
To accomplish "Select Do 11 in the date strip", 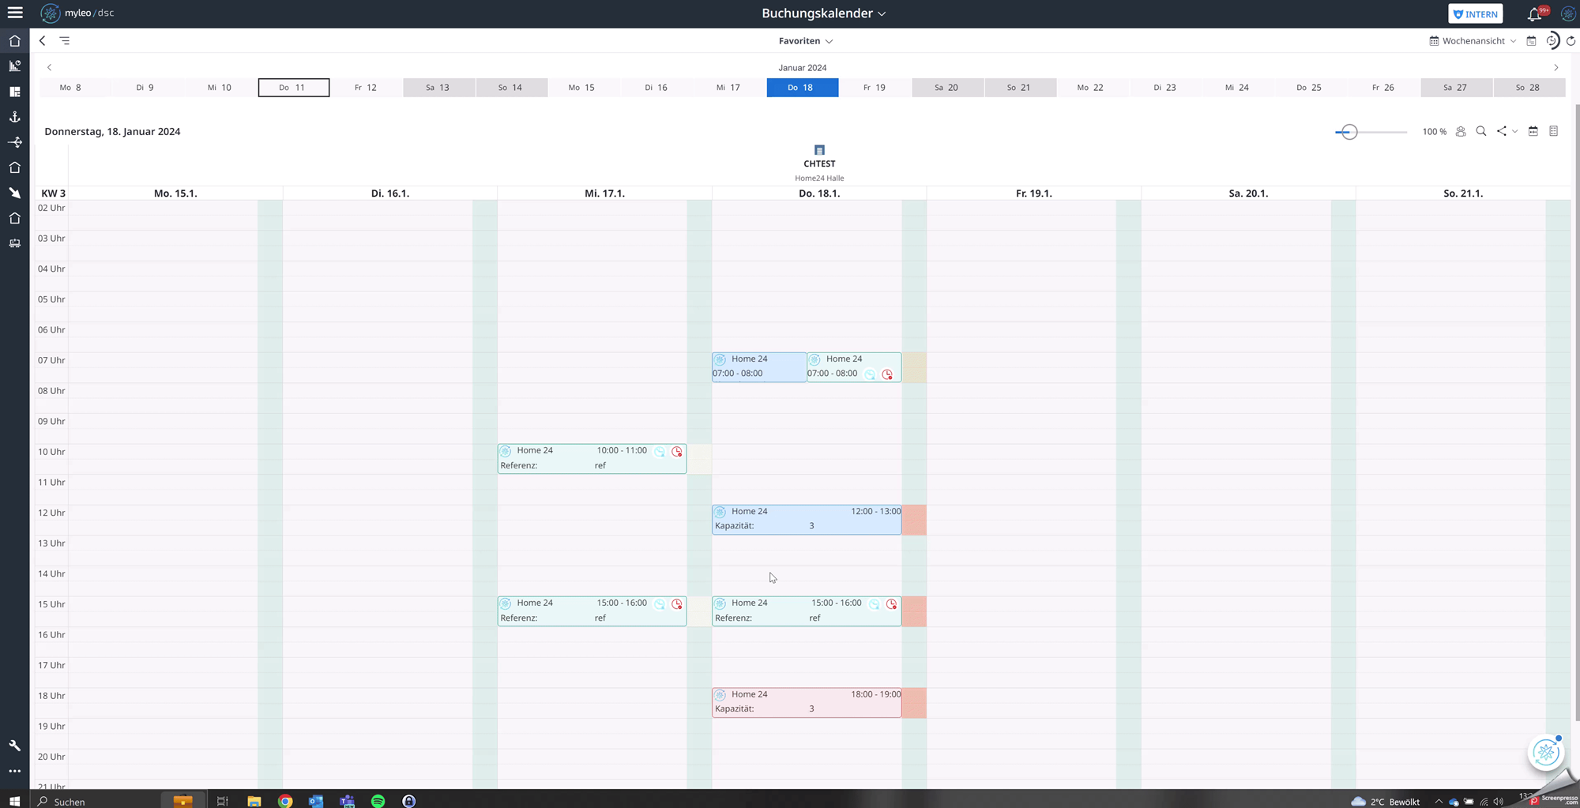I will click(x=294, y=88).
